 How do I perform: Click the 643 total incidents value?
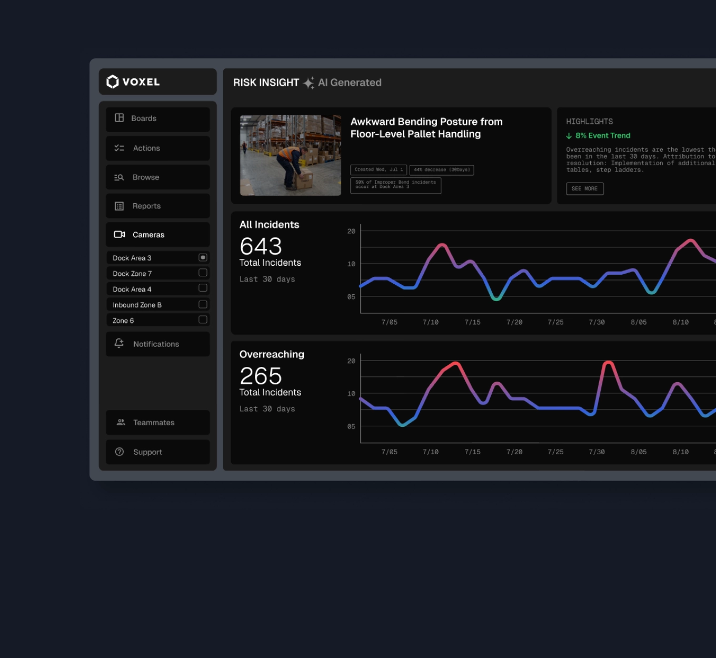coord(261,246)
